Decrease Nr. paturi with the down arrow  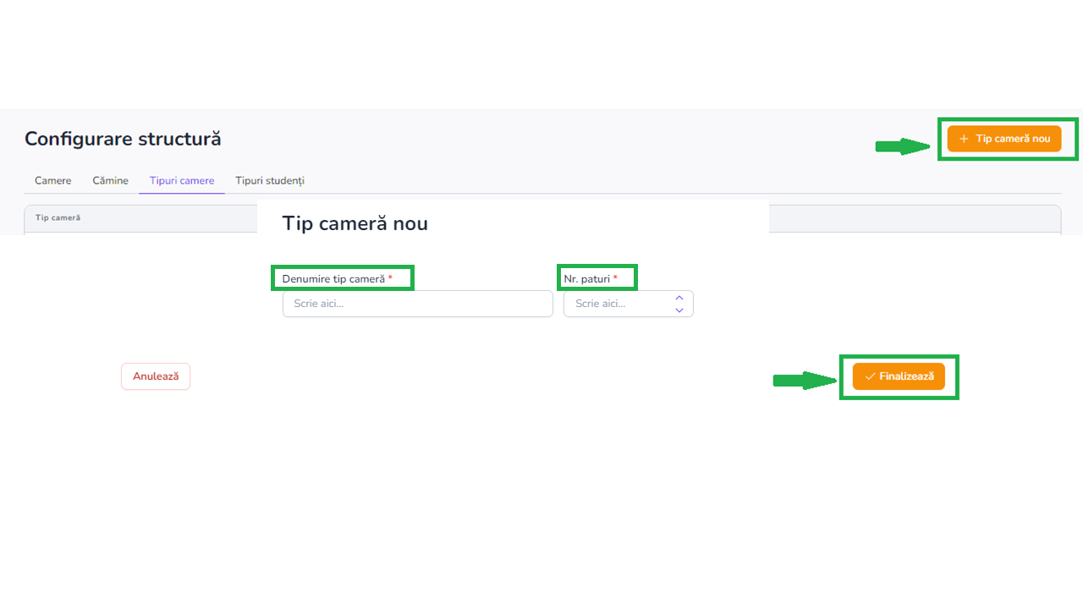(x=679, y=310)
